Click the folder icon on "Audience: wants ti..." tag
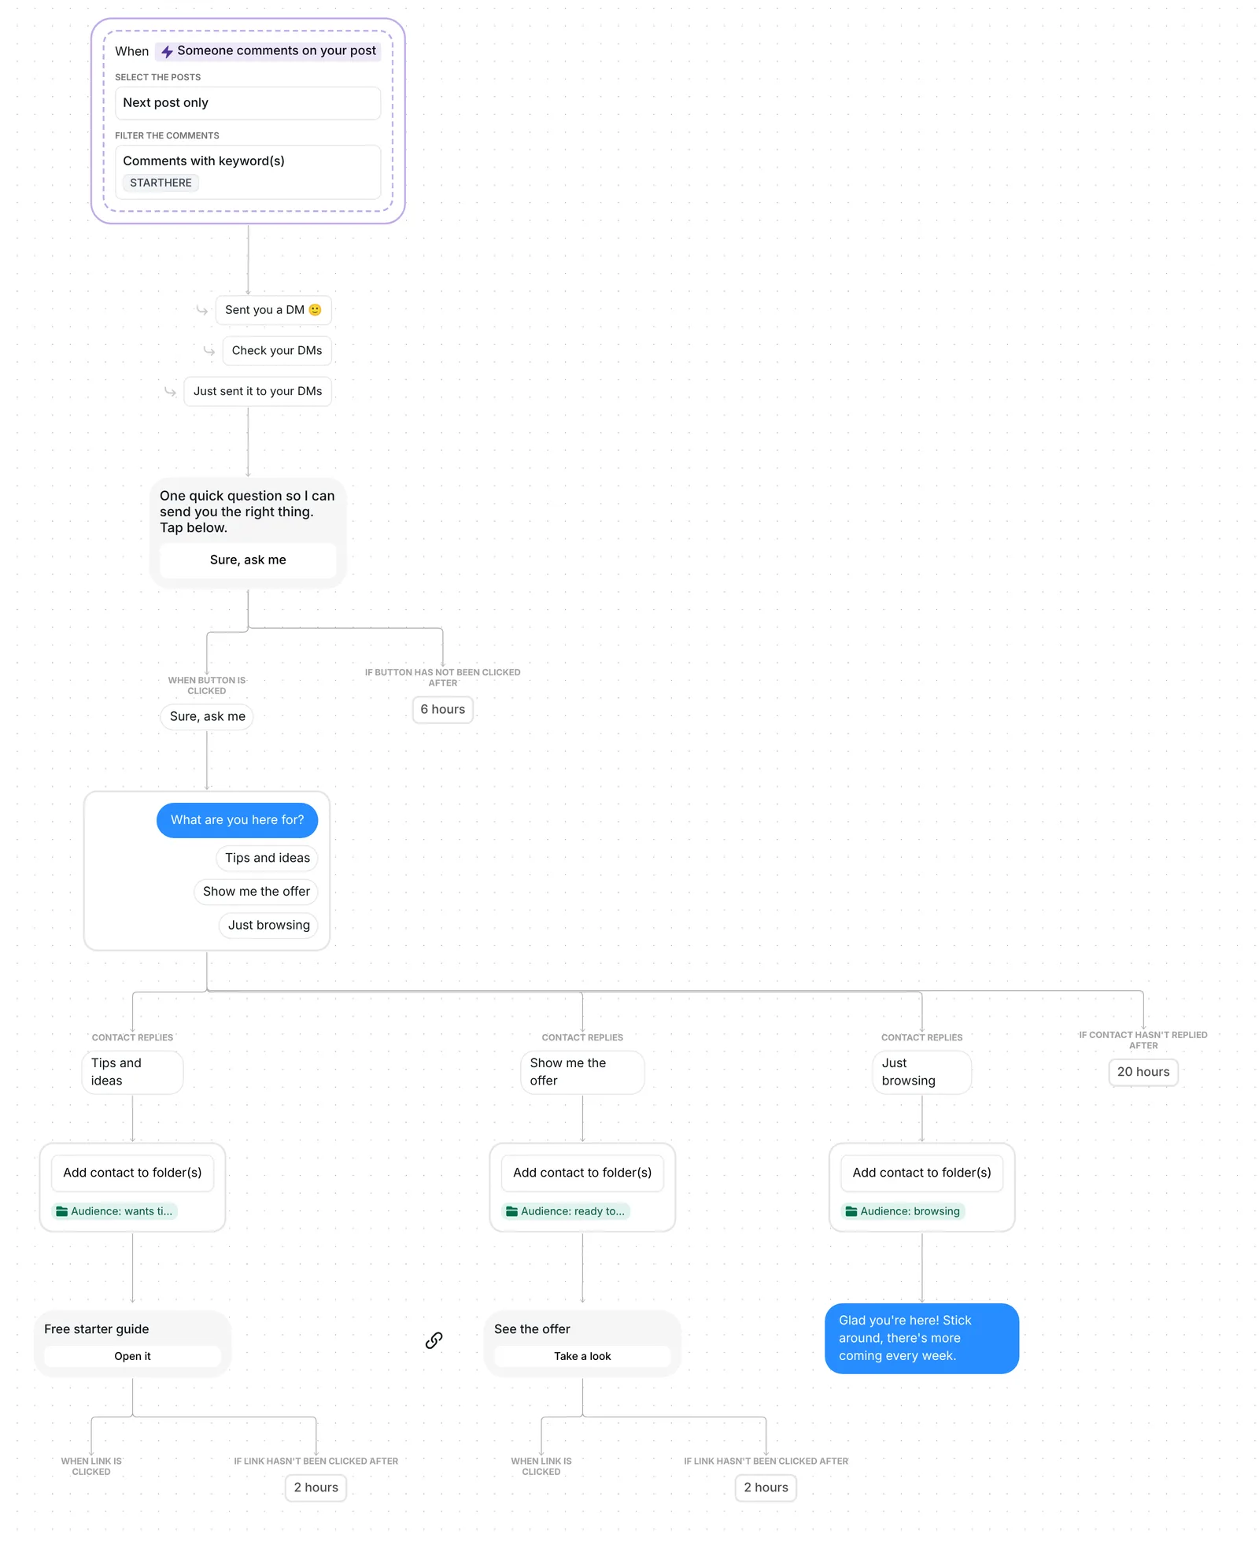The height and width of the screenshot is (1541, 1259). coord(62,1211)
